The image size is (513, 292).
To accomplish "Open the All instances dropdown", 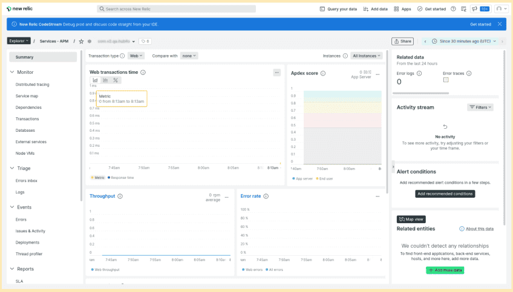I will pos(367,56).
